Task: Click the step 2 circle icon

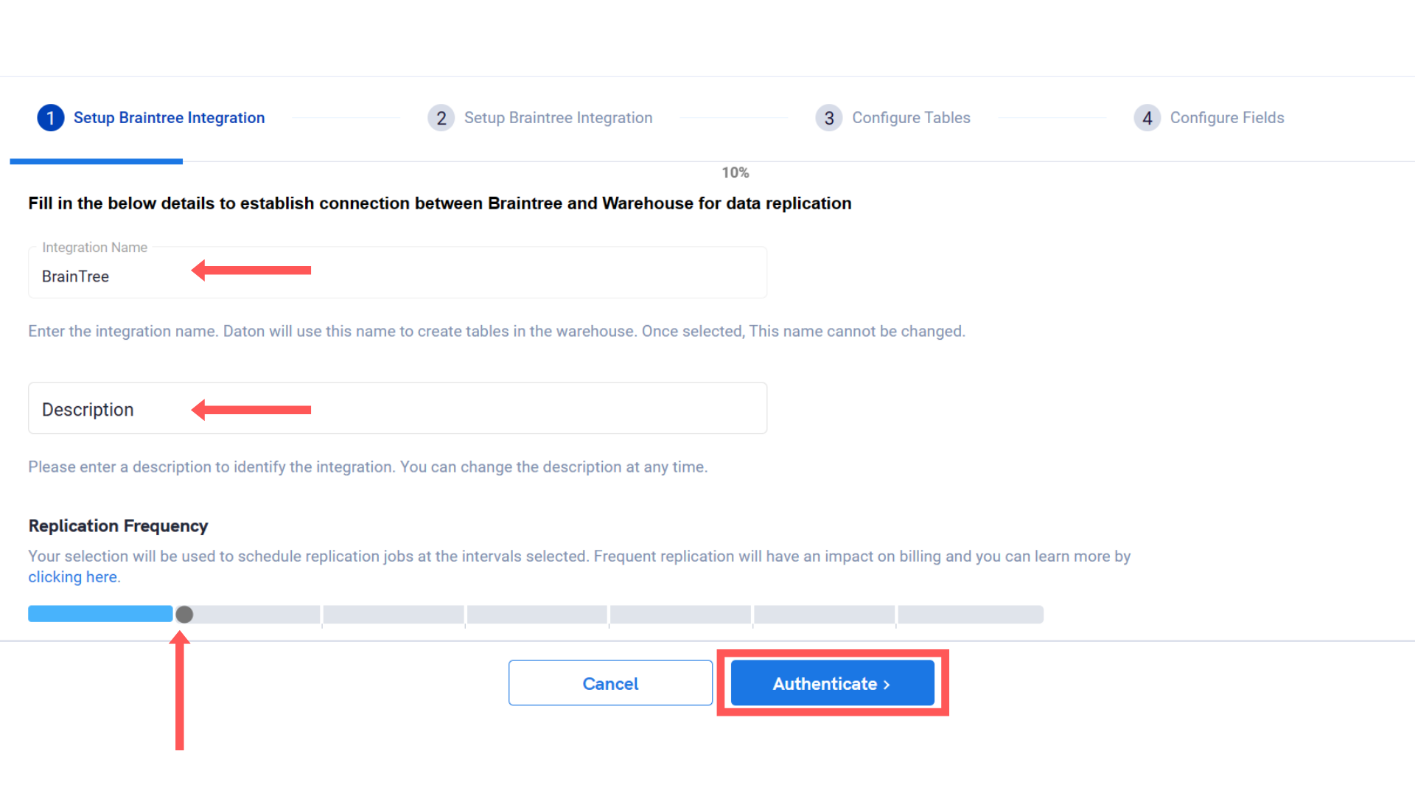Action: tap(441, 118)
